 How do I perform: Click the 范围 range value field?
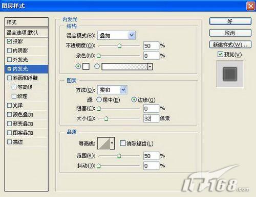click(x=151, y=156)
